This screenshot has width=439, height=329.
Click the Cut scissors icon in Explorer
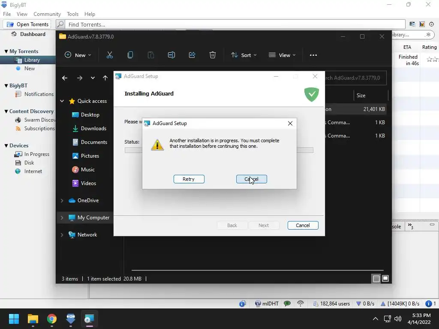click(109, 55)
